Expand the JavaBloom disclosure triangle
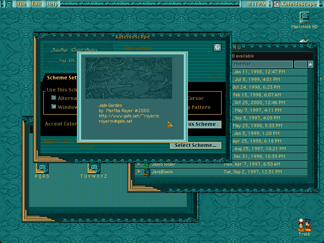Screen dimensions: 324x243 point(139,172)
